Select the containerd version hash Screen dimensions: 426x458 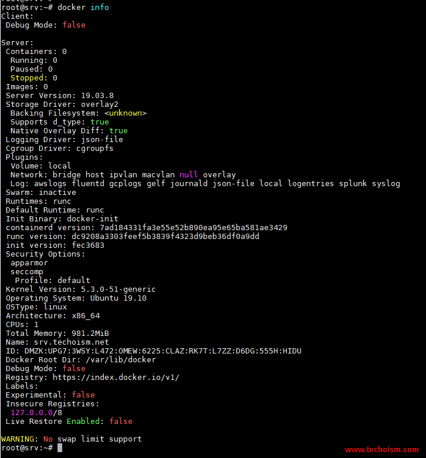194,228
